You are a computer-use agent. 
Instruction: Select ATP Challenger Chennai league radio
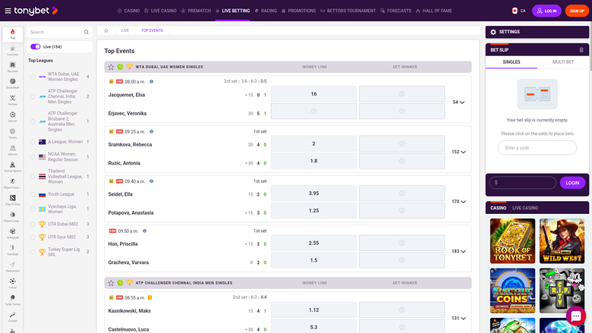33,96
